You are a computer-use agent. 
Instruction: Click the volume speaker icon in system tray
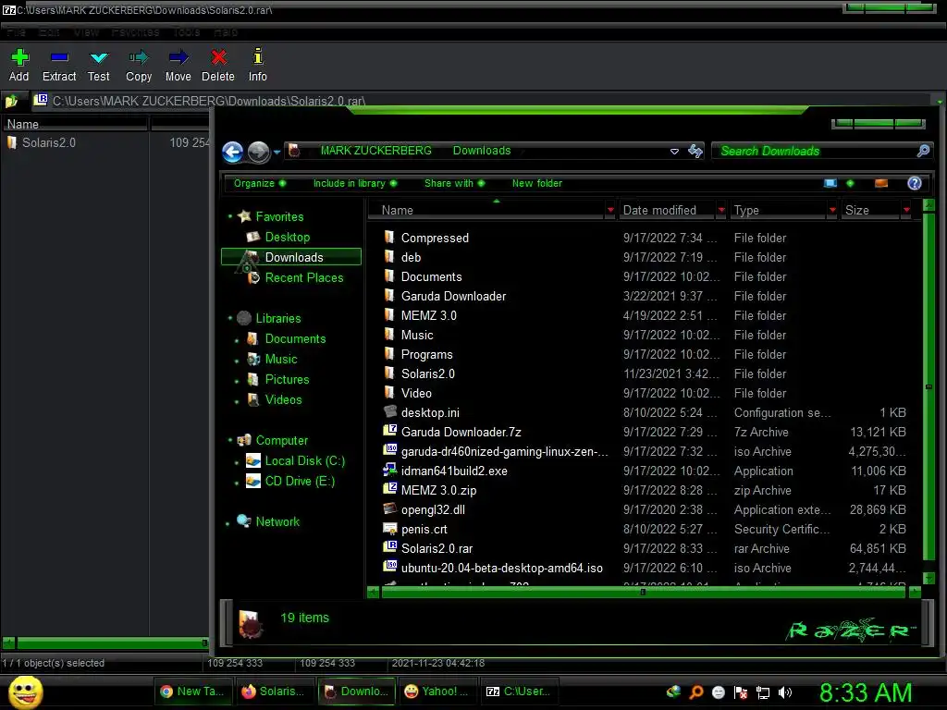point(785,692)
